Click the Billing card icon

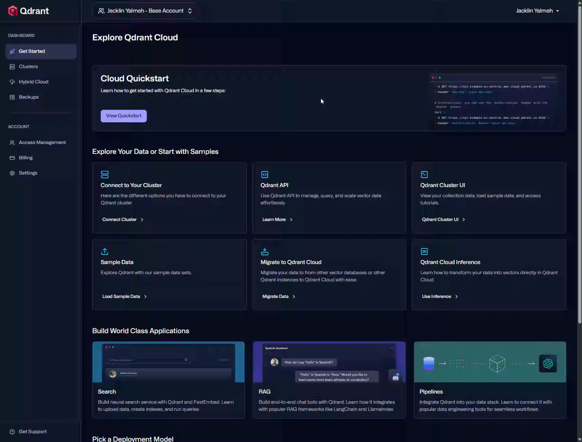(x=12, y=158)
